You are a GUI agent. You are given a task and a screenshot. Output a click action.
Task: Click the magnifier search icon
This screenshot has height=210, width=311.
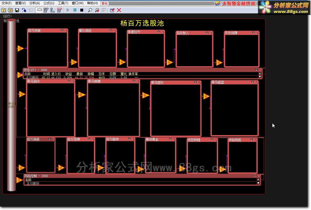pyautogui.click(x=90, y=10)
